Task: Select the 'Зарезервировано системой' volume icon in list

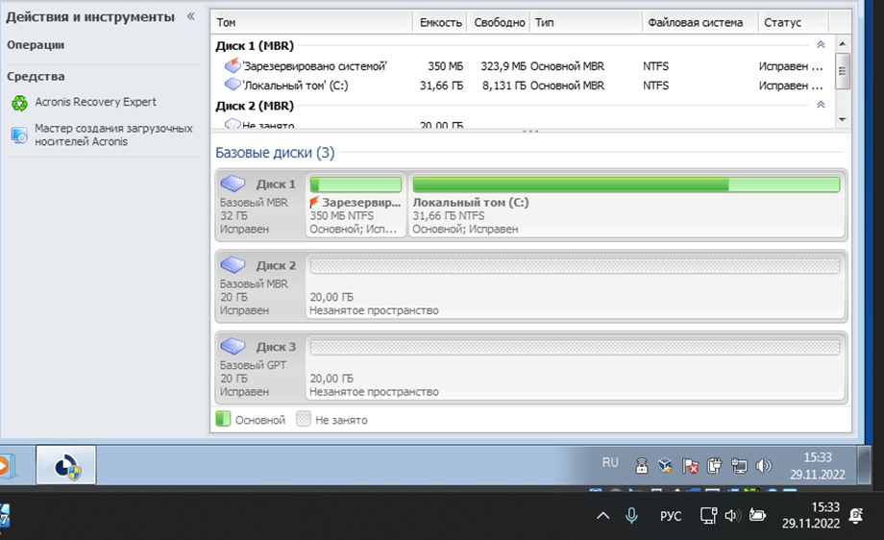Action: [233, 65]
